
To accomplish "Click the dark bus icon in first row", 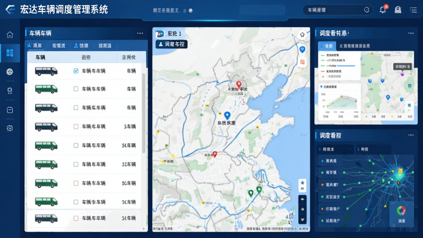I will (x=46, y=71).
